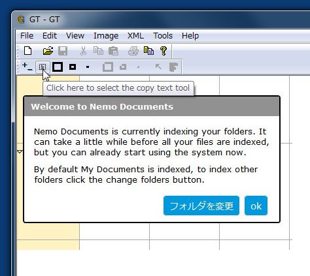Click the ok button in welcome dialog
This screenshot has width=310, height=276.
[x=256, y=206]
